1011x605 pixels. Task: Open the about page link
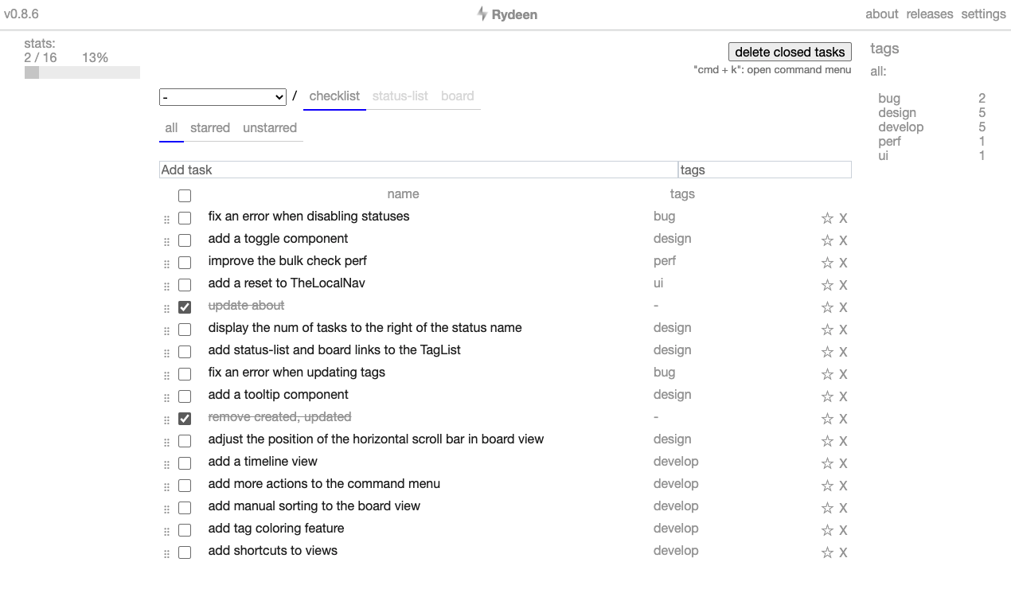[x=882, y=14]
